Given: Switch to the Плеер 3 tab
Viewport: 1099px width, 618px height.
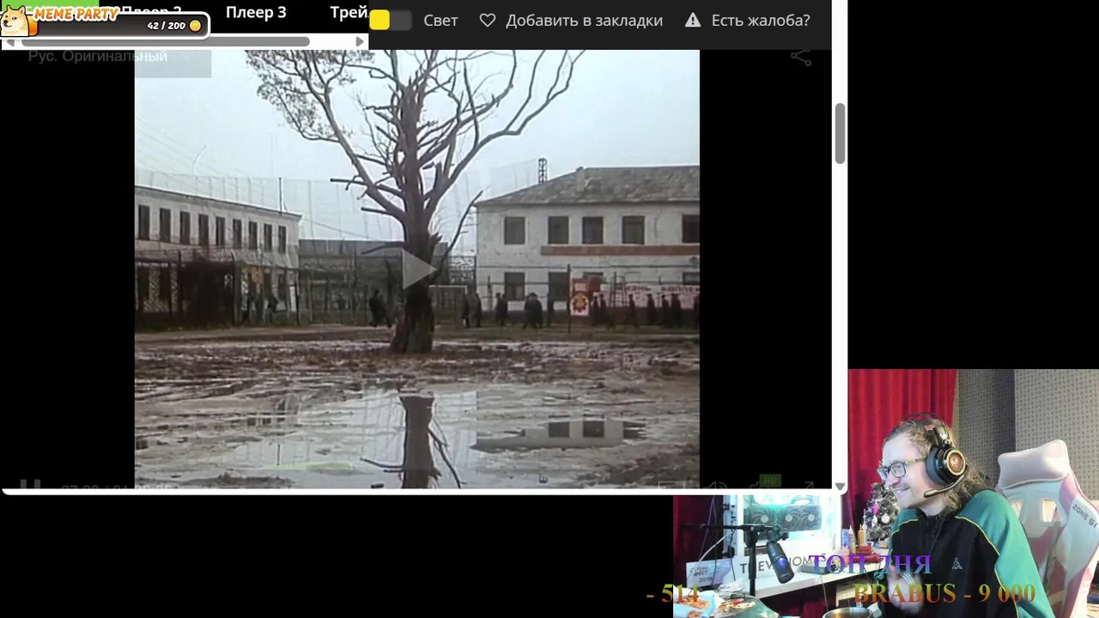Looking at the screenshot, I should click(256, 13).
